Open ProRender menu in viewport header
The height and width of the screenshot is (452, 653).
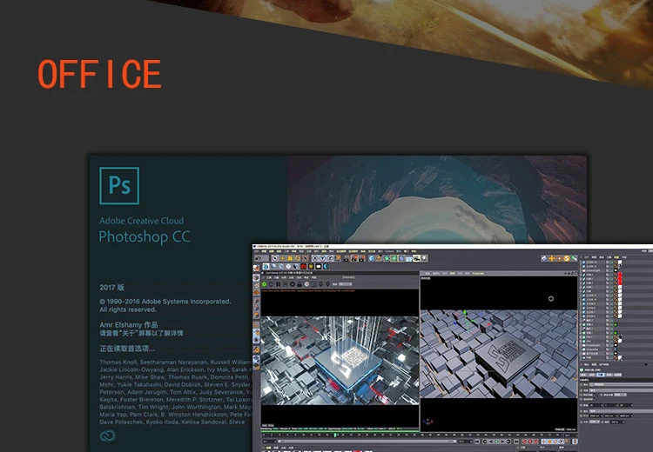(478, 273)
